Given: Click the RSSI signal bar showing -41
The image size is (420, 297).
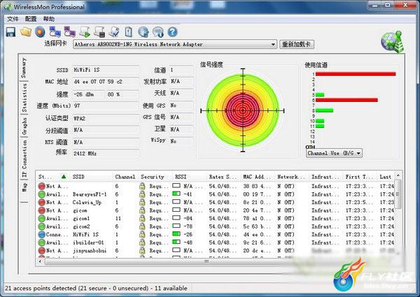Looking at the screenshot, I should tap(176, 194).
